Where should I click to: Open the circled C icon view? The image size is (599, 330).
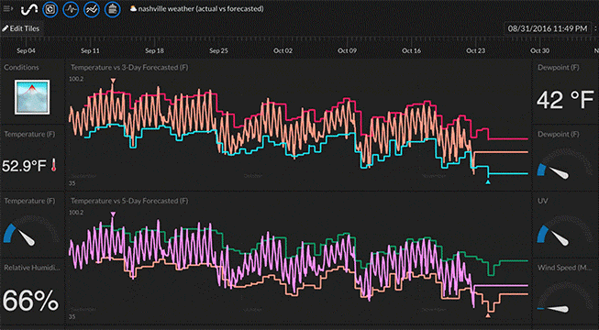50,9
